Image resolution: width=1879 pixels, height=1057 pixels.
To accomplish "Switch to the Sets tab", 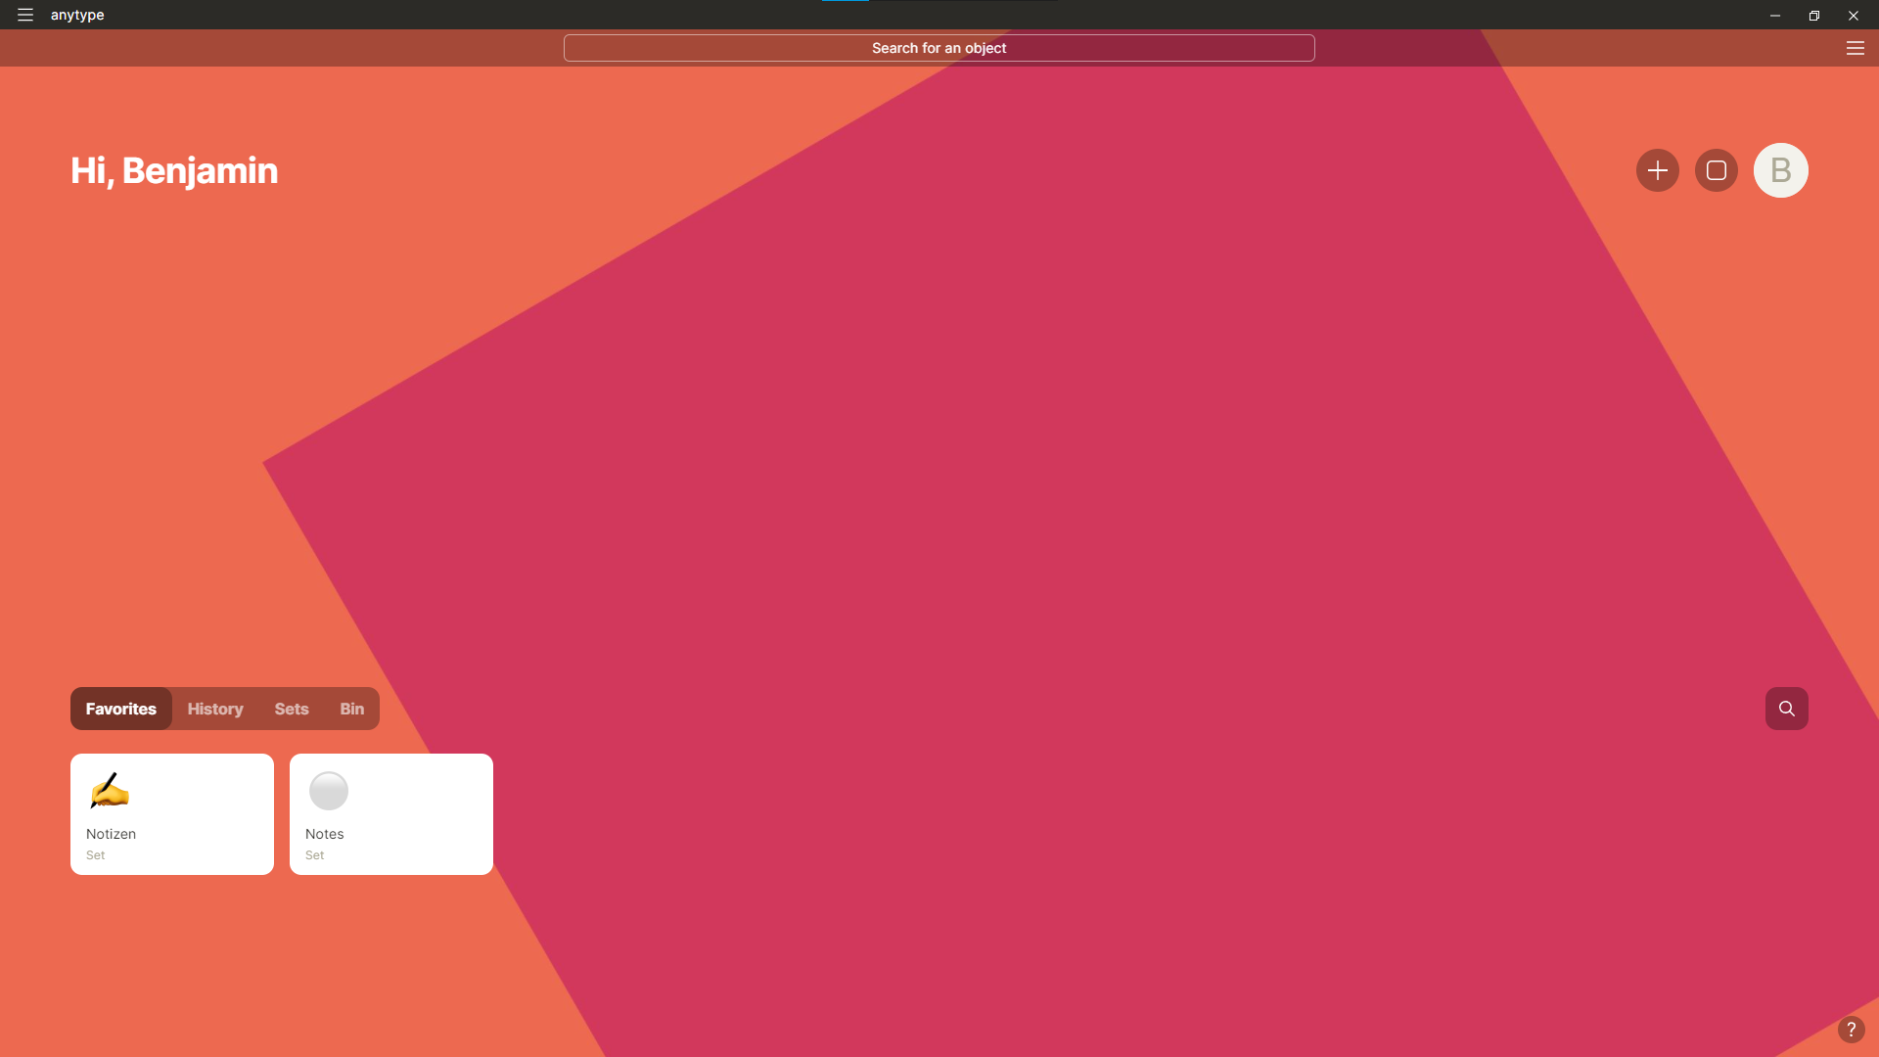I will pos(292,709).
